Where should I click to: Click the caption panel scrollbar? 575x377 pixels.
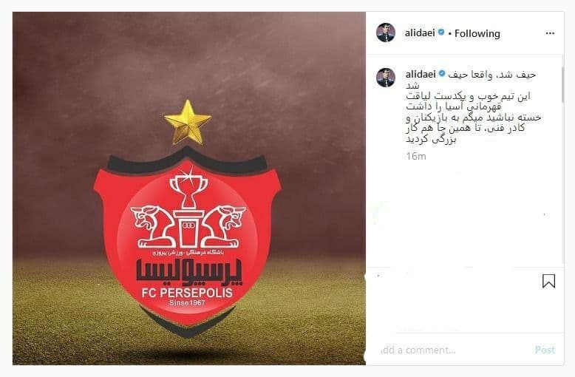(x=562, y=85)
